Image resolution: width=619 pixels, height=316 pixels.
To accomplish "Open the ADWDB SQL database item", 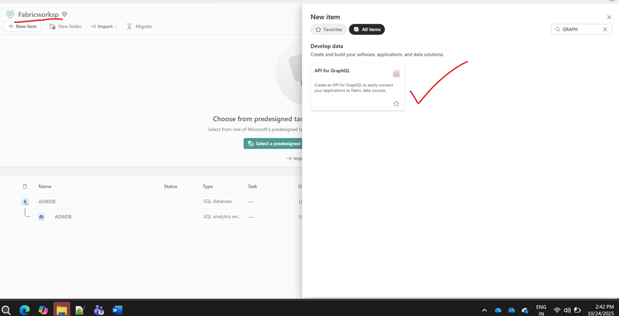I will [47, 201].
